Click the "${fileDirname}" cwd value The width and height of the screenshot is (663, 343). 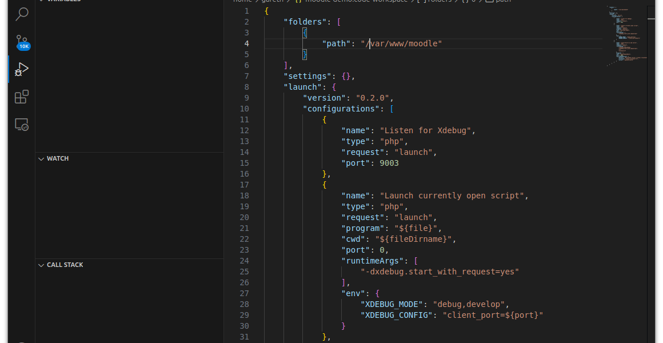click(414, 240)
